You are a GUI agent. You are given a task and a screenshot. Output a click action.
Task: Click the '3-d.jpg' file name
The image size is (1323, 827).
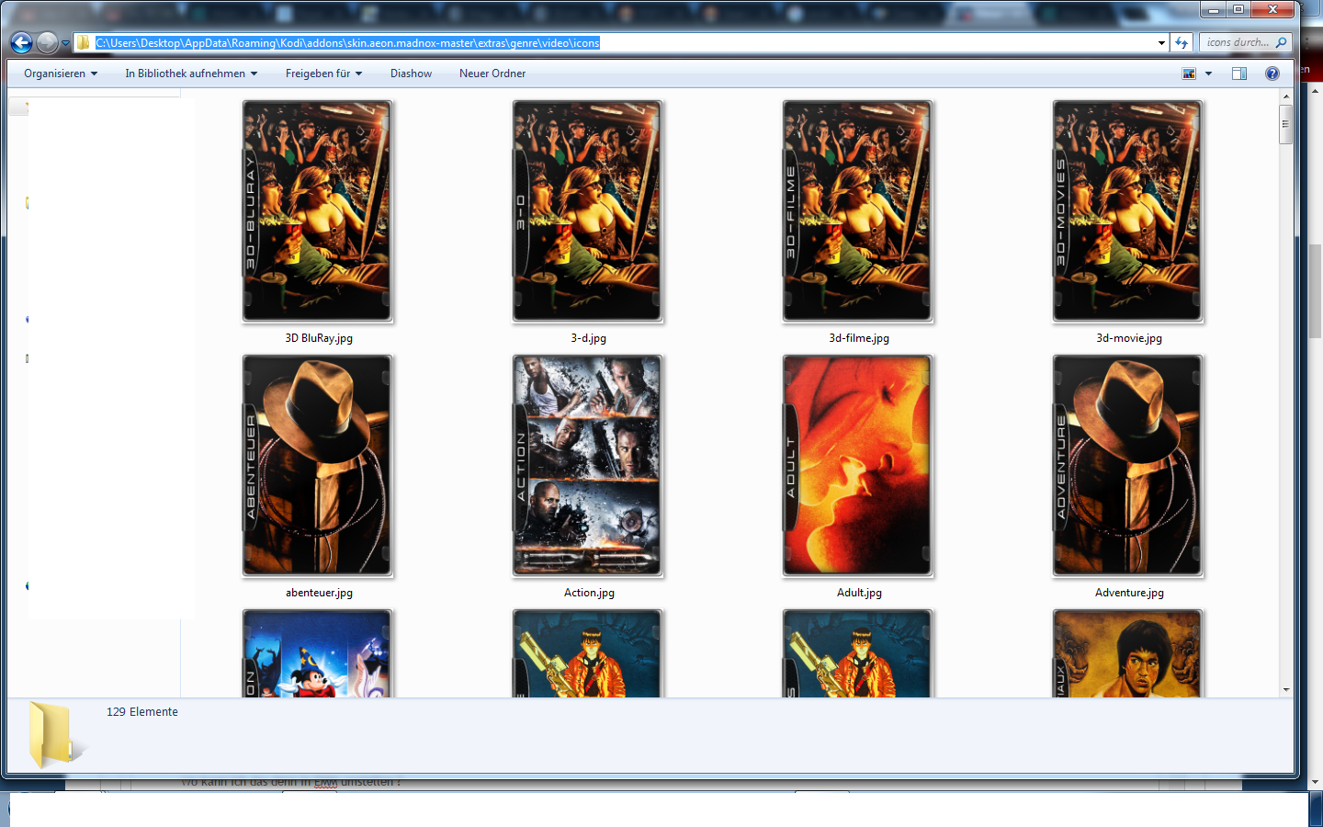tap(589, 338)
